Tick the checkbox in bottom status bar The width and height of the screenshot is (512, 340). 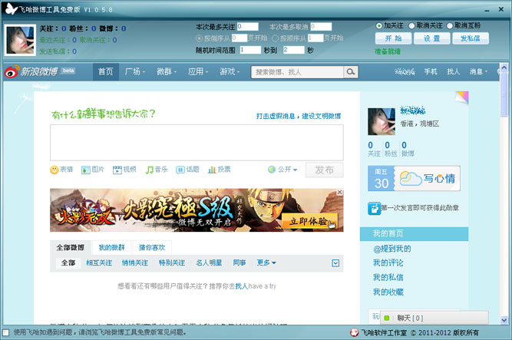tap(5, 332)
